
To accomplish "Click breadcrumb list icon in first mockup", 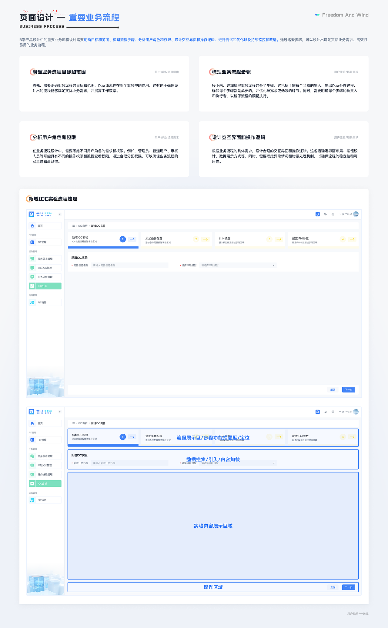I will pos(73,226).
